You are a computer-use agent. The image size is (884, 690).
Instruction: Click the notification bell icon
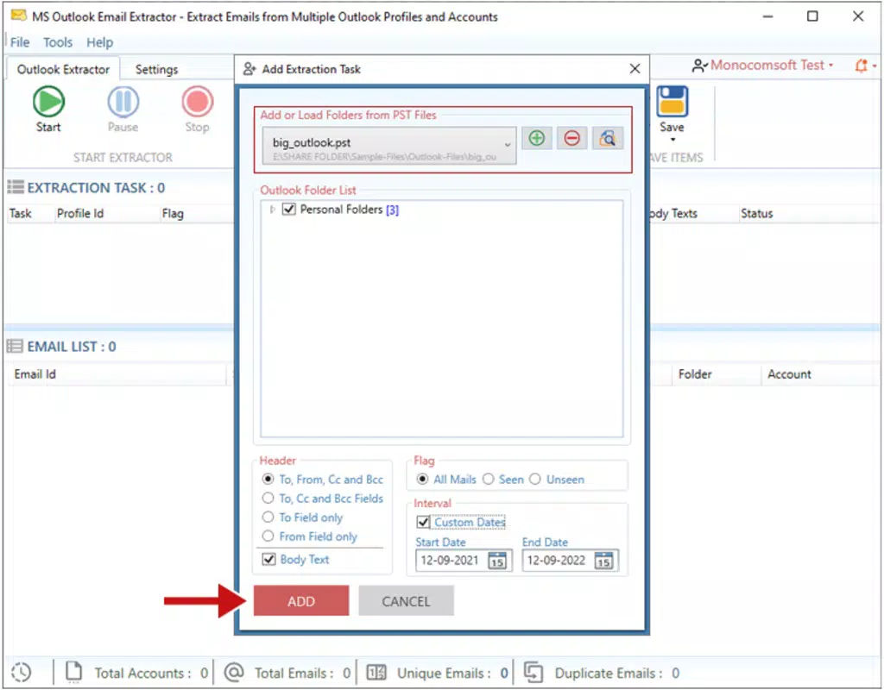(861, 66)
